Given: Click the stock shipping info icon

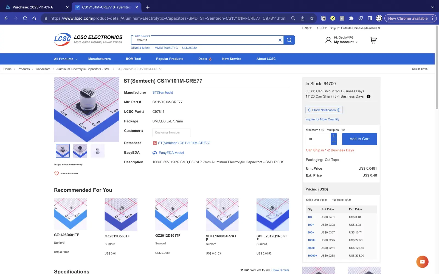Looking at the screenshot, I should (368, 96).
